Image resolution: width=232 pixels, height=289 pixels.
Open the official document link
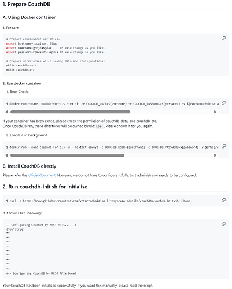point(42,175)
